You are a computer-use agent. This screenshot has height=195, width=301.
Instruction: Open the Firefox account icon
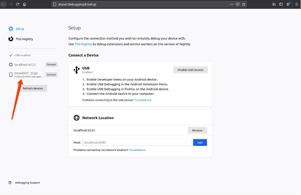point(288,4)
